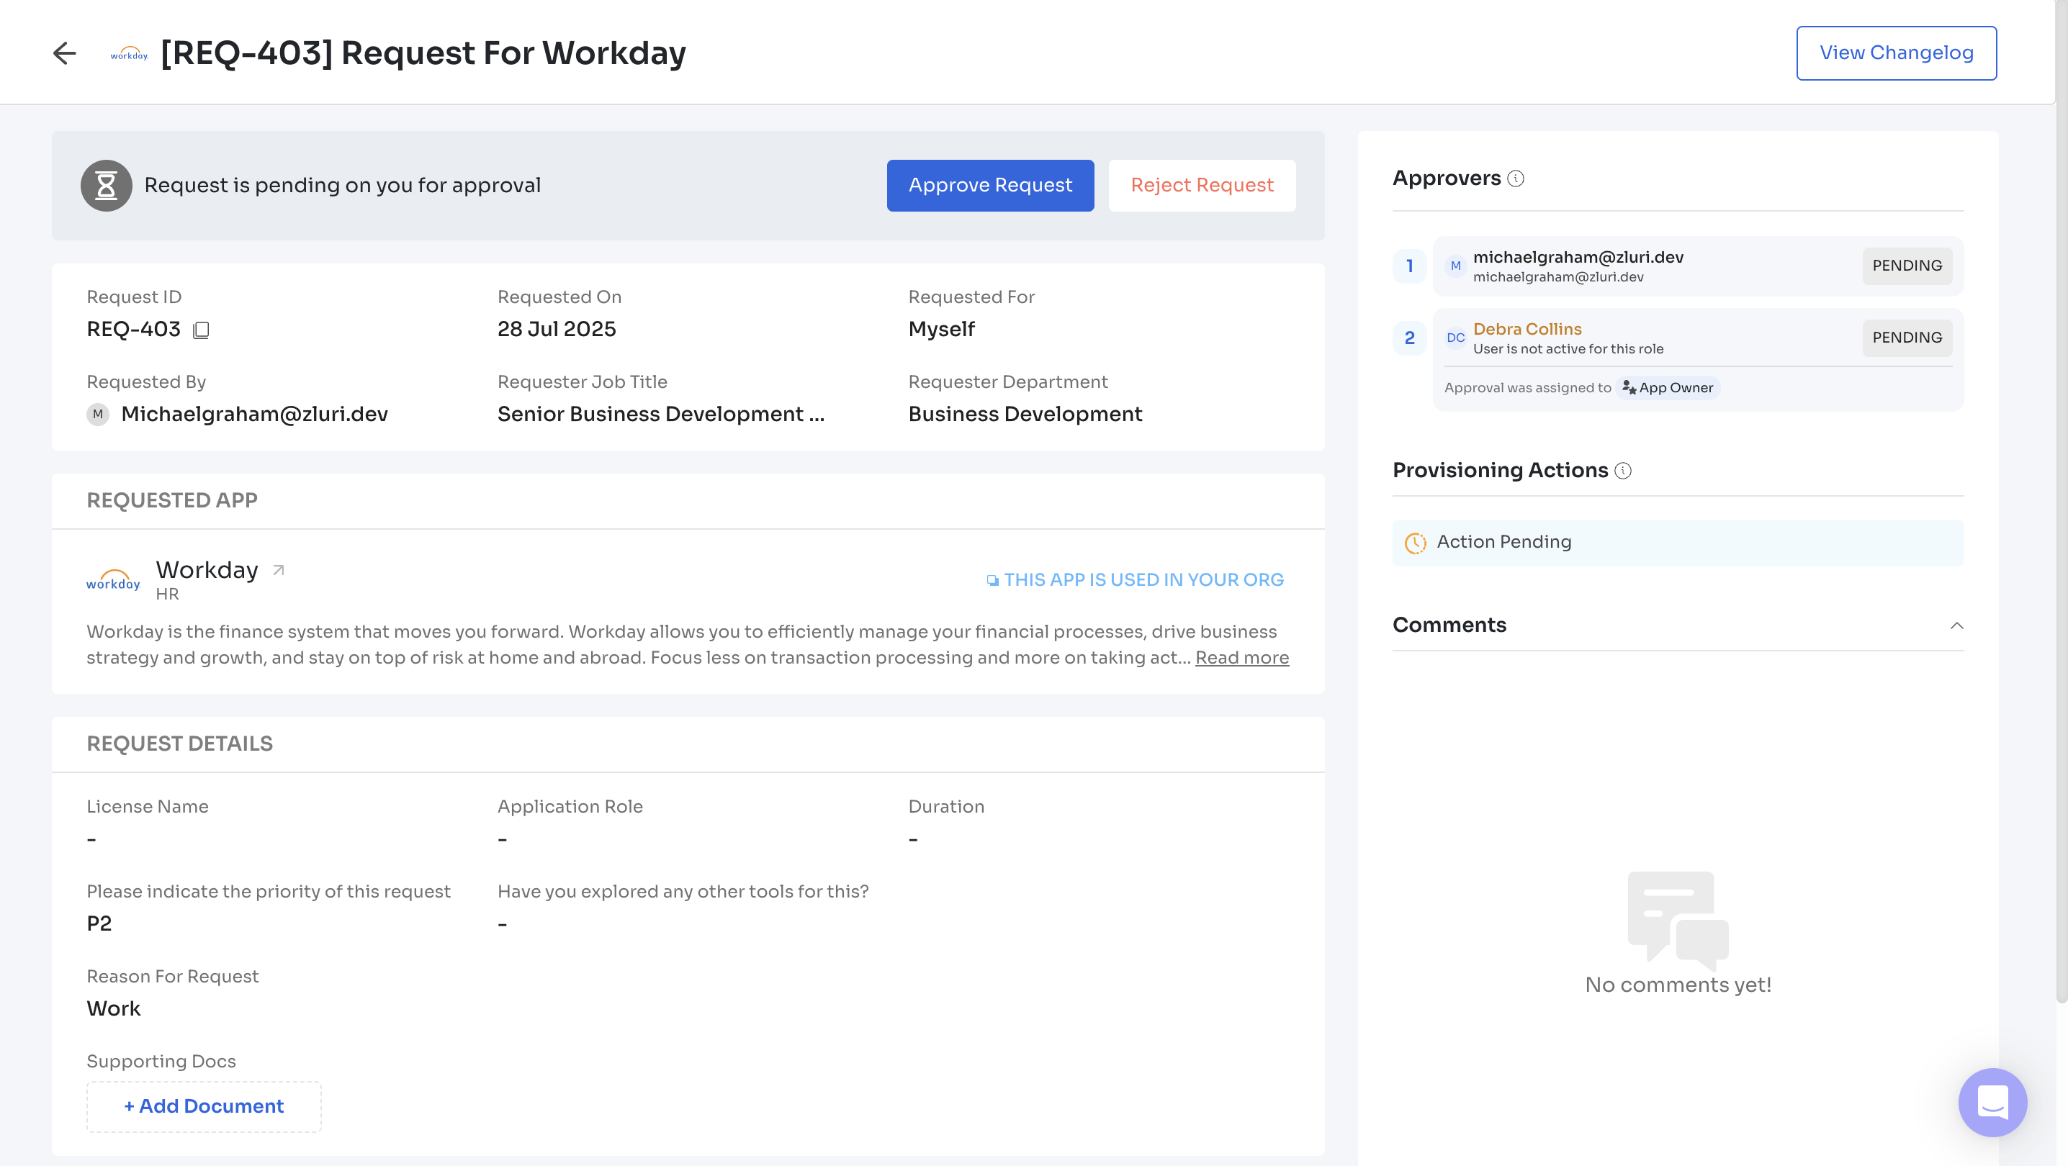Image resolution: width=2068 pixels, height=1166 pixels.
Task: Go back using the left arrow icon
Action: coord(64,53)
